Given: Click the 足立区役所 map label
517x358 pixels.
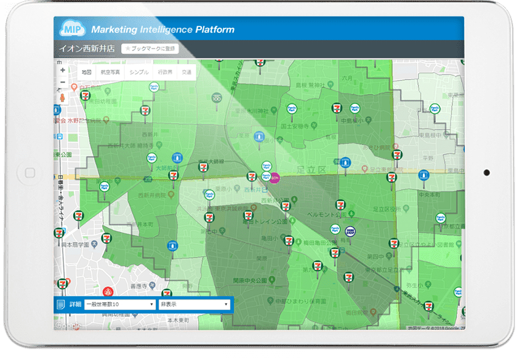Looking at the screenshot, I should [x=387, y=209].
